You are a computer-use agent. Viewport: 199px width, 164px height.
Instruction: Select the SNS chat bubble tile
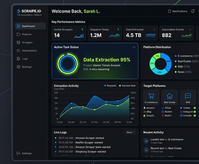188,98
